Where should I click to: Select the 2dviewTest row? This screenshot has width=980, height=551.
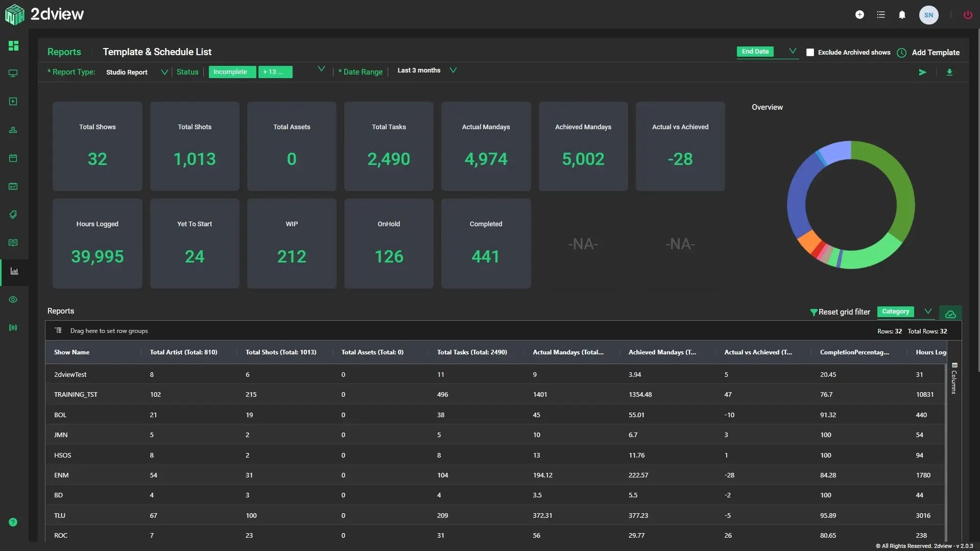point(495,374)
